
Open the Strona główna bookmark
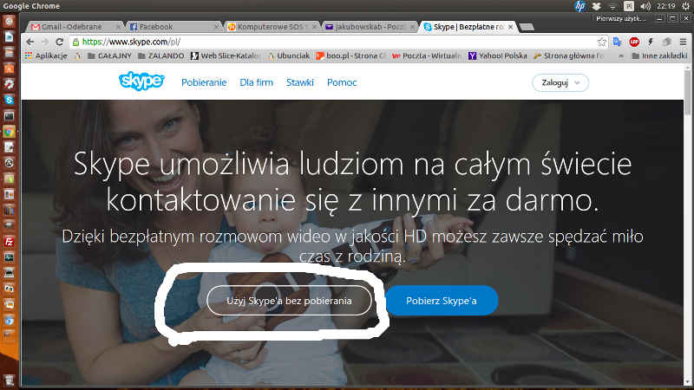569,55
